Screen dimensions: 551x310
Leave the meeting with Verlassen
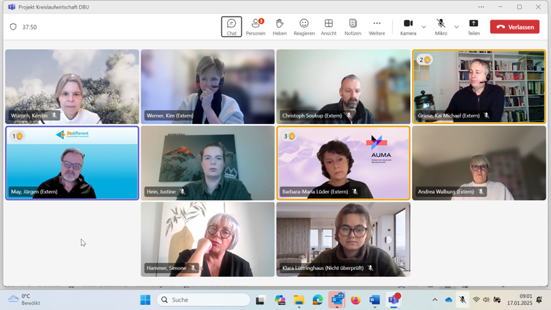click(x=515, y=27)
